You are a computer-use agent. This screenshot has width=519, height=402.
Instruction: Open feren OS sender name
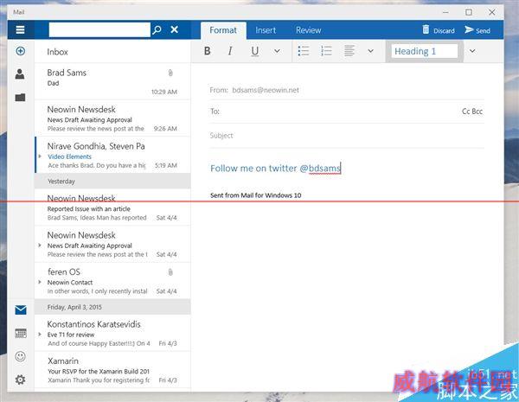(64, 271)
